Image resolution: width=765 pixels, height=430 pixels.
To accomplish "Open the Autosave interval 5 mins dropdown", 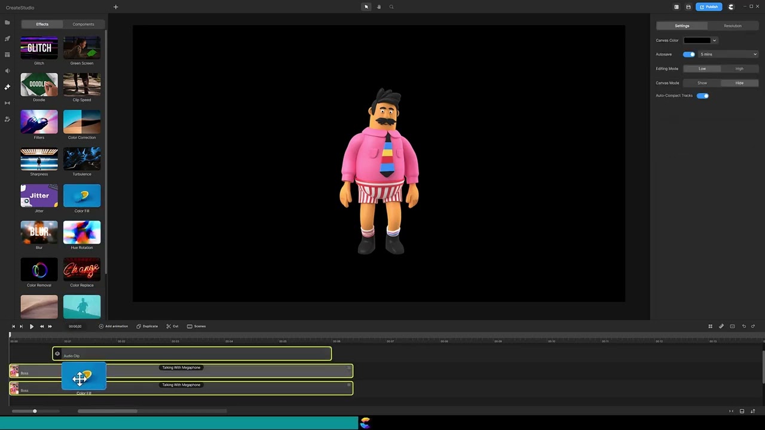I will pos(729,54).
